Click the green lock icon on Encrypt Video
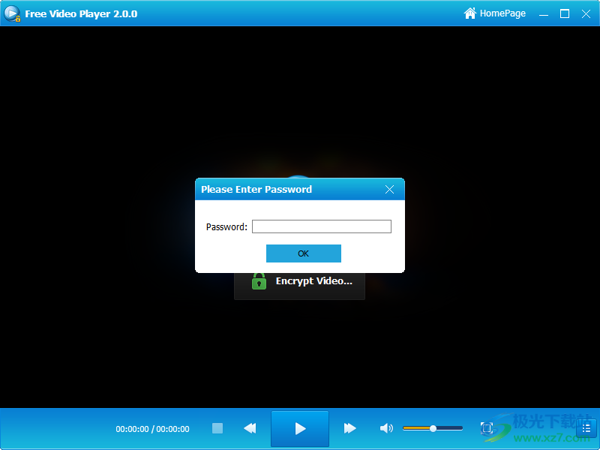600x450 pixels. coord(259,281)
